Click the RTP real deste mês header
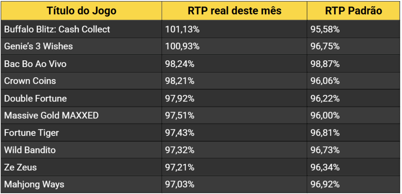 click(234, 11)
